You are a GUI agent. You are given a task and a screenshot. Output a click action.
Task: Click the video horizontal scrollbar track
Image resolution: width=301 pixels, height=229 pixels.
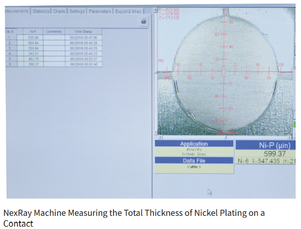click(x=226, y=137)
